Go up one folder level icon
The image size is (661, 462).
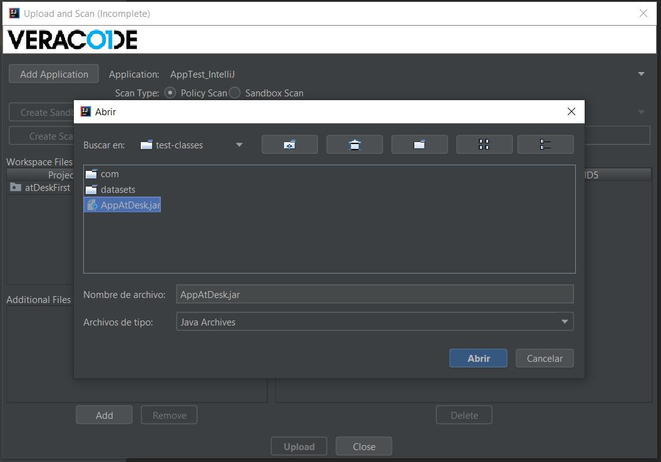tap(290, 145)
